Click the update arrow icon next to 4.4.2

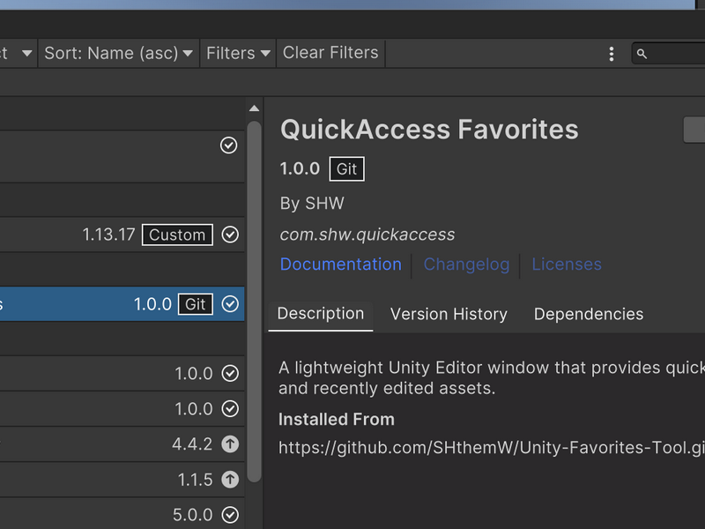click(x=230, y=444)
